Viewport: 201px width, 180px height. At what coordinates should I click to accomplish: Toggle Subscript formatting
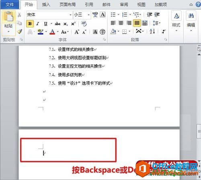pyautogui.click(x=66, y=24)
